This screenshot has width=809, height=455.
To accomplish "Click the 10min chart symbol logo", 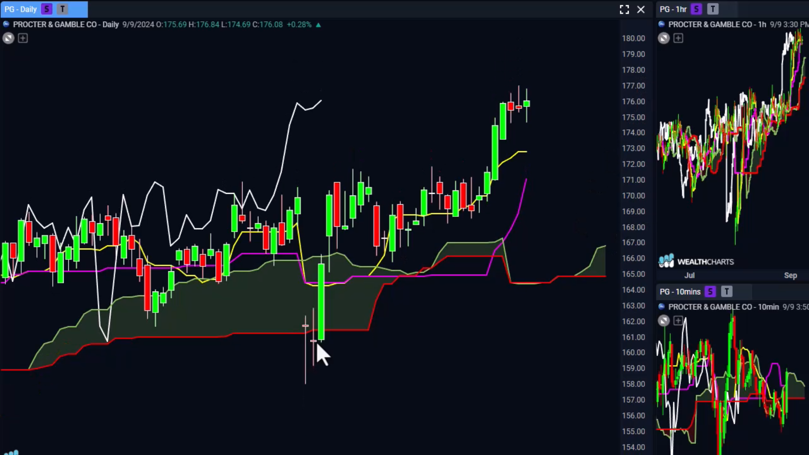I will click(x=662, y=307).
